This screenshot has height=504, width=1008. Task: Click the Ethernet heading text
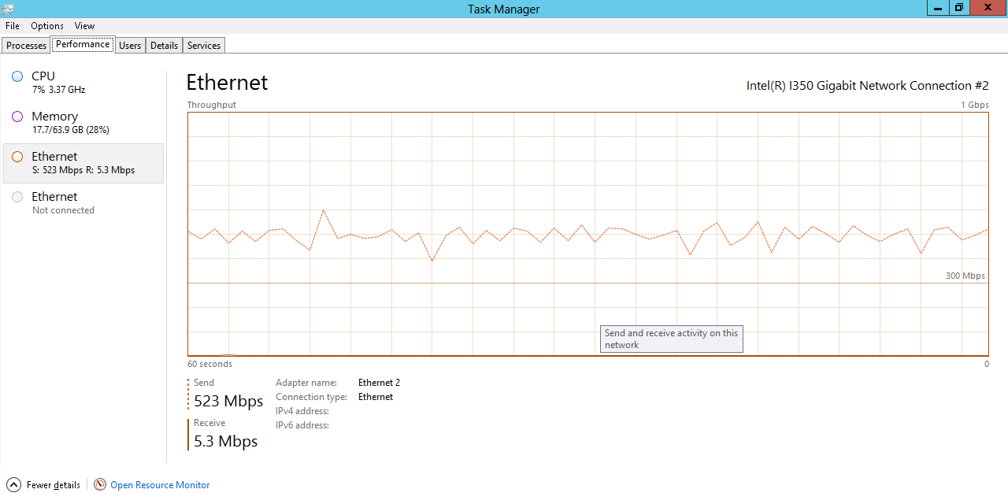click(227, 83)
